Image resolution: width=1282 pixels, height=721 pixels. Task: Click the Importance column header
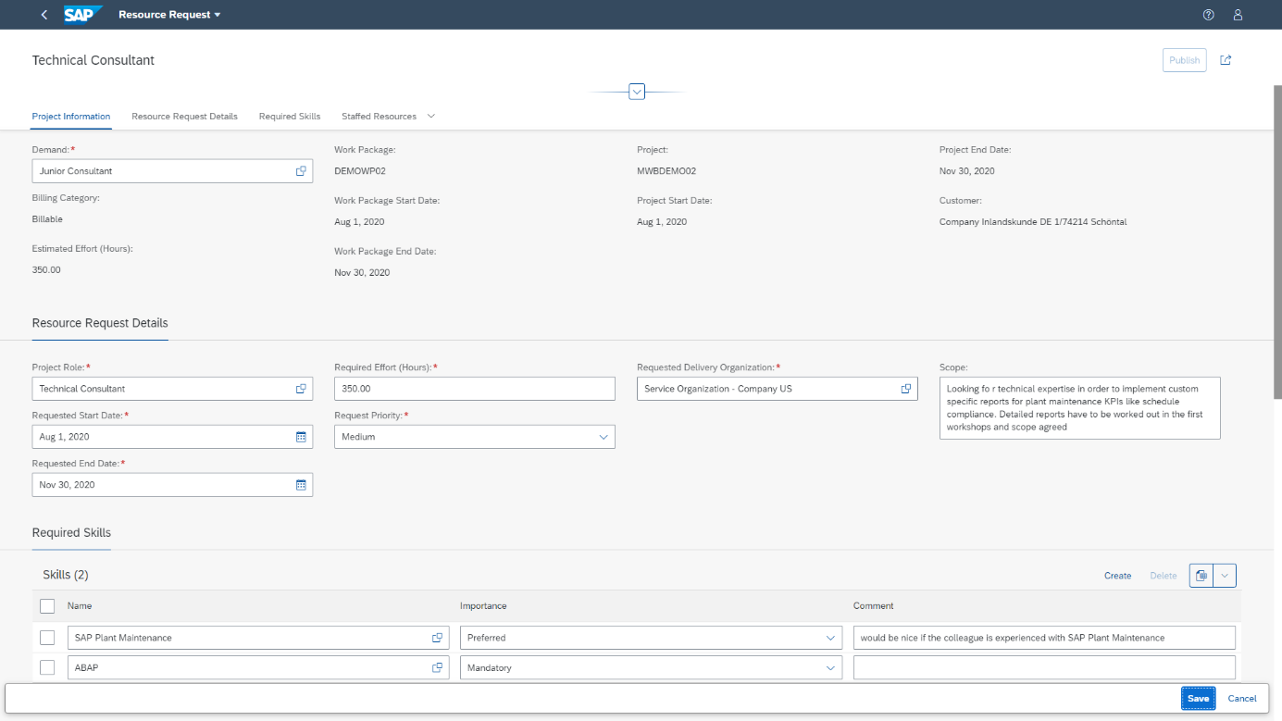click(483, 606)
